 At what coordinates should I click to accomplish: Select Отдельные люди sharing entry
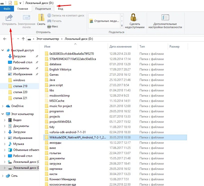coord(104,21)
